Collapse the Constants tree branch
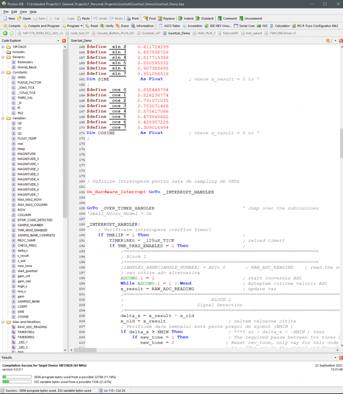 [3, 72]
